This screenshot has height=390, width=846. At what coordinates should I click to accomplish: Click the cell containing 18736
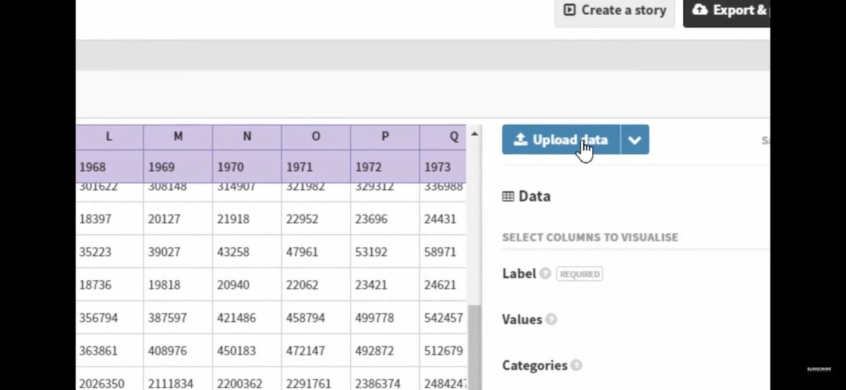tap(109, 285)
